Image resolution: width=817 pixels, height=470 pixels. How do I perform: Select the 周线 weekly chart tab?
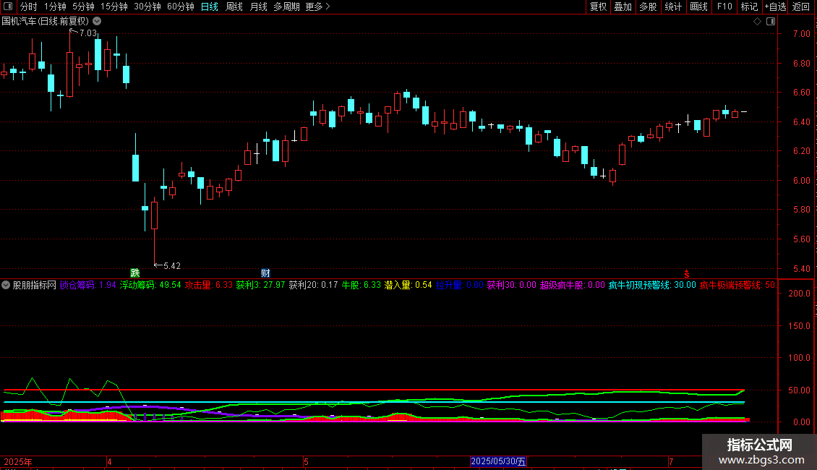234,7
